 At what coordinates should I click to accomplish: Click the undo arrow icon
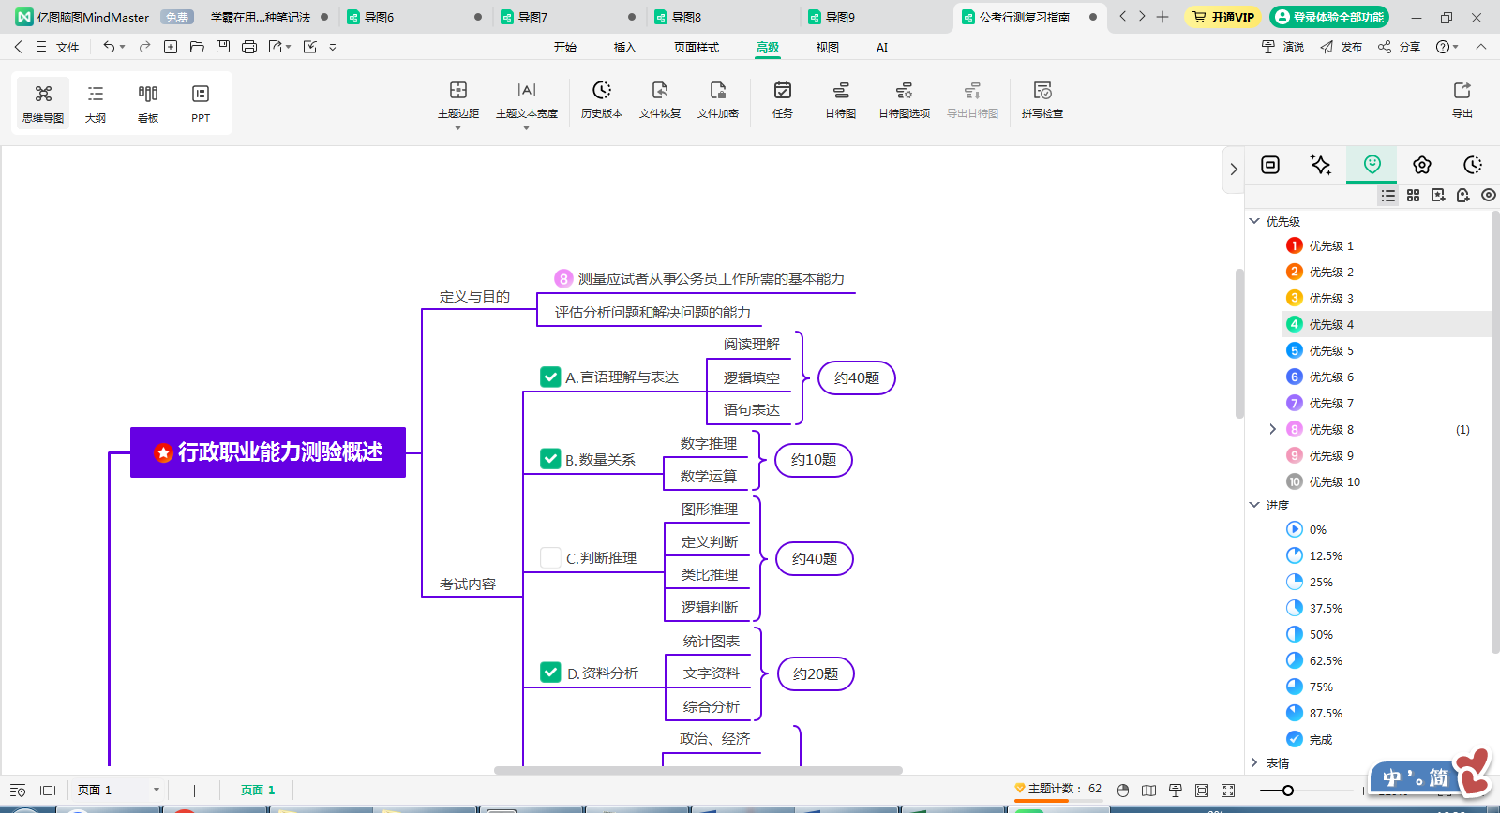click(109, 47)
